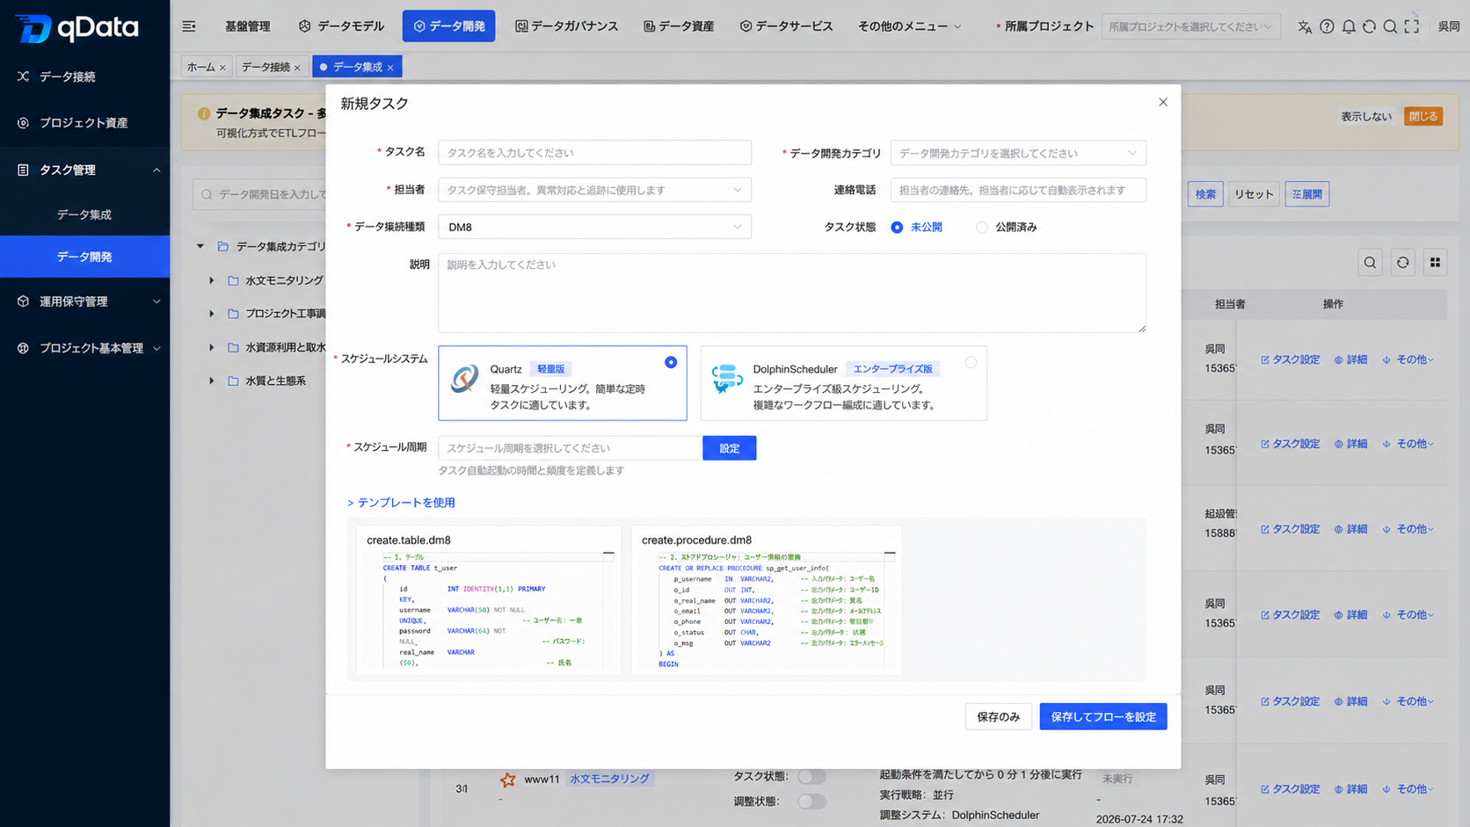
Task: Open the column grid layout icon
Action: pos(1435,263)
